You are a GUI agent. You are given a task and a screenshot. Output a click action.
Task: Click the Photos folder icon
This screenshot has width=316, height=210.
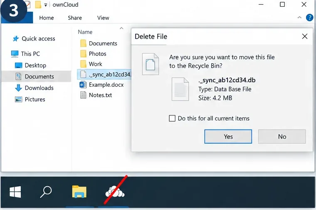83,54
